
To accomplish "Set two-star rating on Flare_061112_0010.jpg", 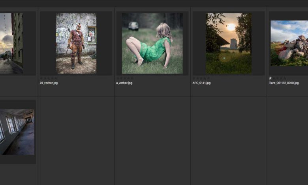I will point(274,78).
